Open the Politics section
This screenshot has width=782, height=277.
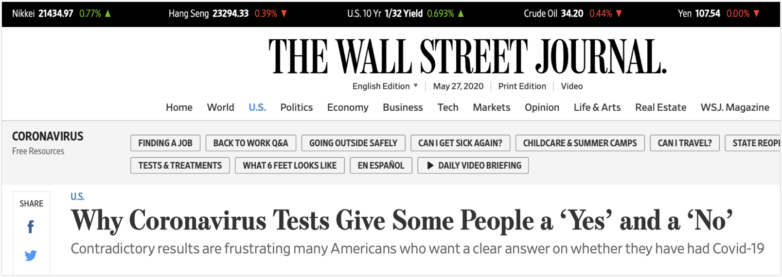[296, 107]
